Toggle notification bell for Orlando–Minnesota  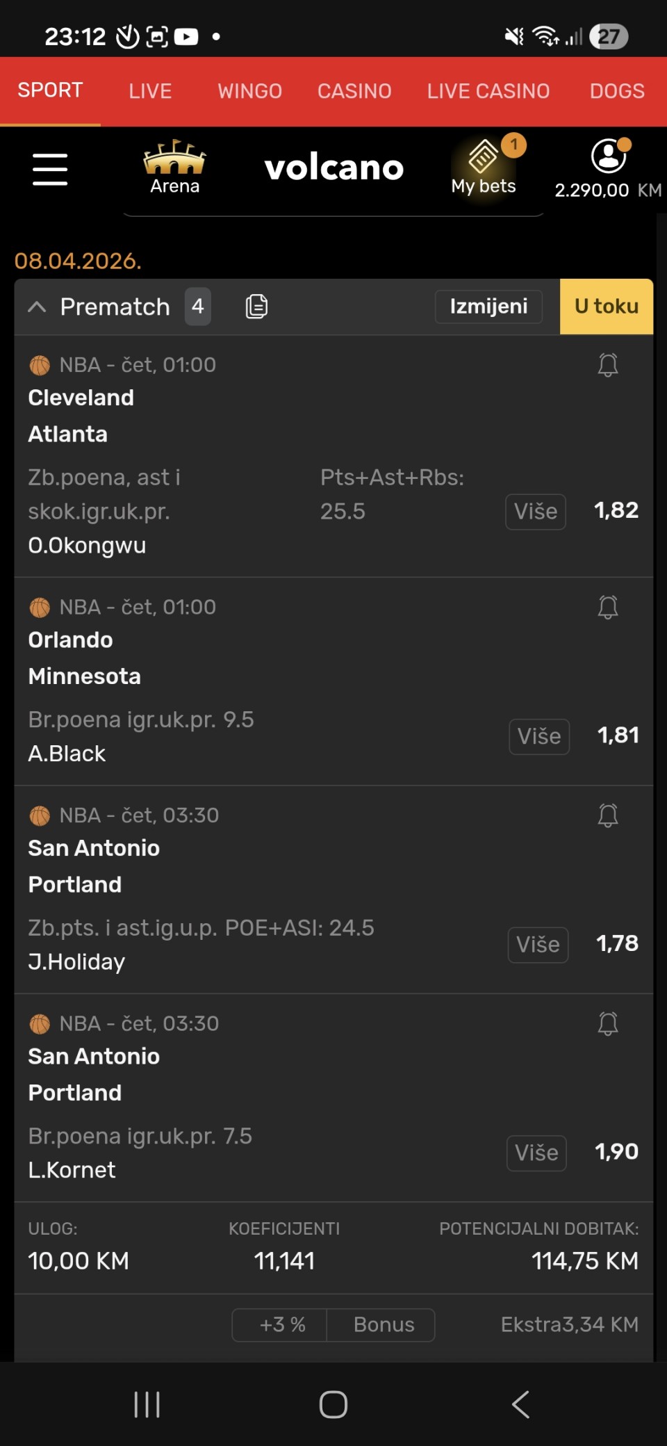608,608
